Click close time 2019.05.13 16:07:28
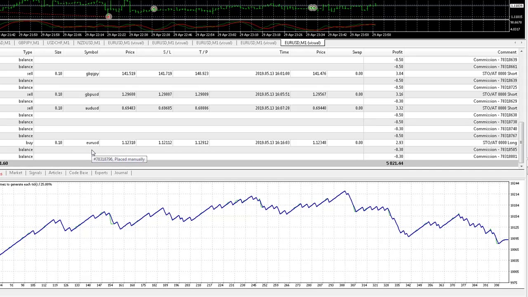528x297 pixels. pyautogui.click(x=272, y=108)
